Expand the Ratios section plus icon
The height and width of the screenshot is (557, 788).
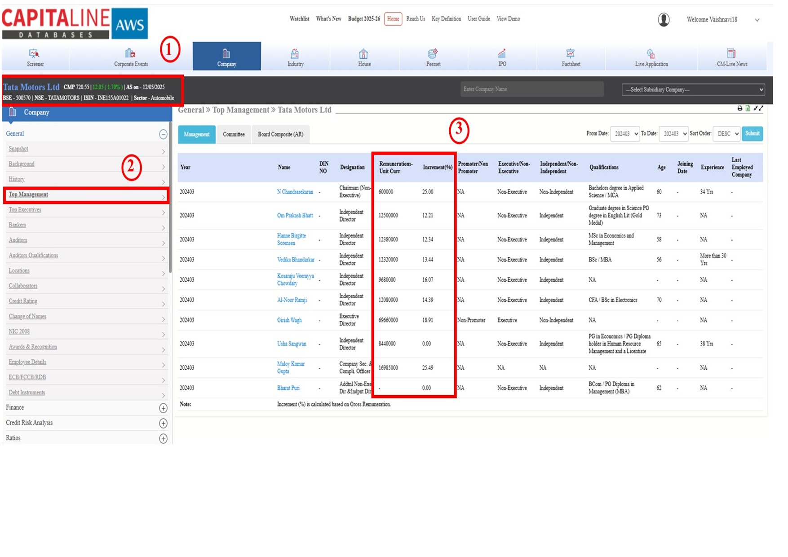pos(163,438)
